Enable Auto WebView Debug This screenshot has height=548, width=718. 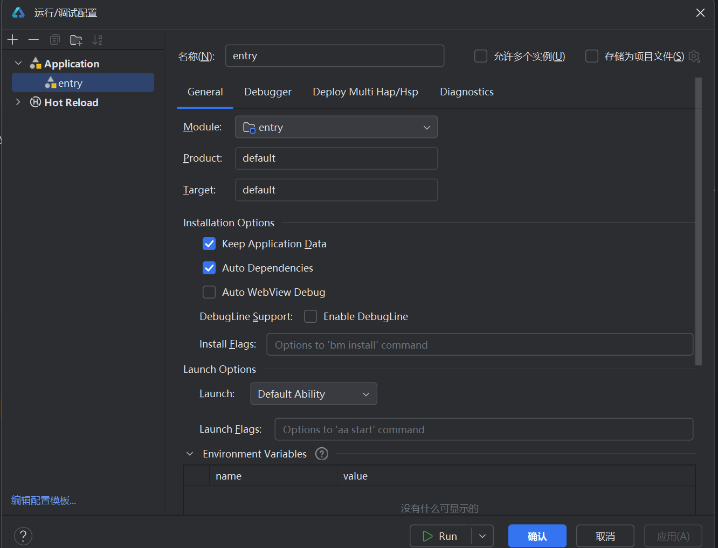tap(209, 292)
